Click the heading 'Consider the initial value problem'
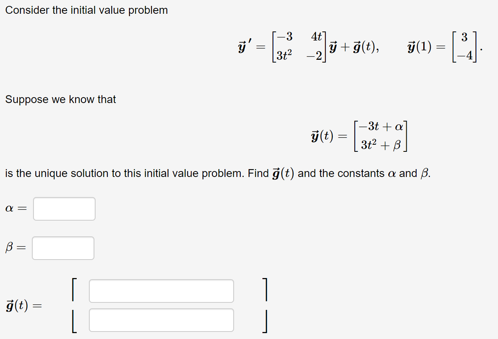The width and height of the screenshot is (498, 339). point(86,10)
